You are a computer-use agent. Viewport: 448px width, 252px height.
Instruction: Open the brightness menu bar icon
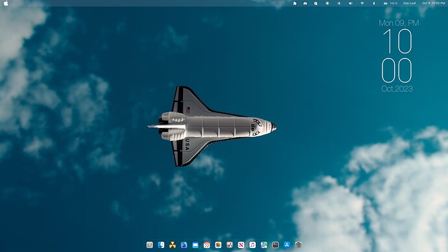[x=327, y=3]
